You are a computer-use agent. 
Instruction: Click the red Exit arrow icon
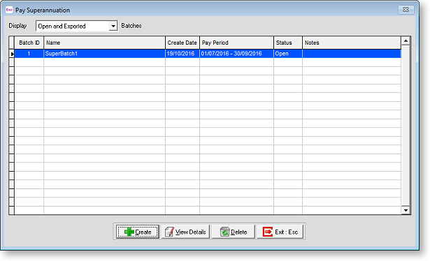click(x=267, y=232)
